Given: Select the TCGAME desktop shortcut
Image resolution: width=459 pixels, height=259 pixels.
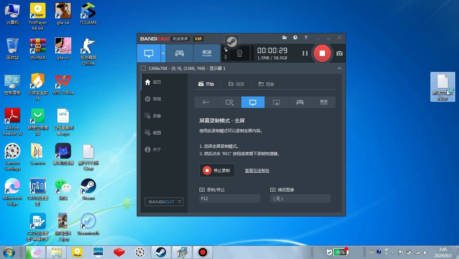Looking at the screenshot, I should (x=88, y=14).
